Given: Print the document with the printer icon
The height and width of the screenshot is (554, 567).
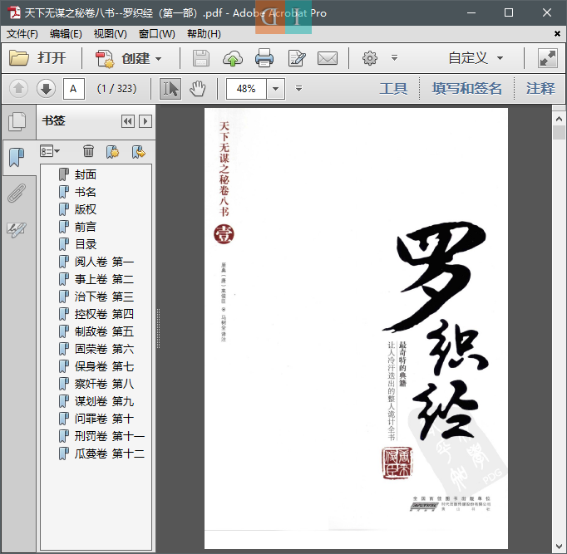Looking at the screenshot, I should click(264, 58).
